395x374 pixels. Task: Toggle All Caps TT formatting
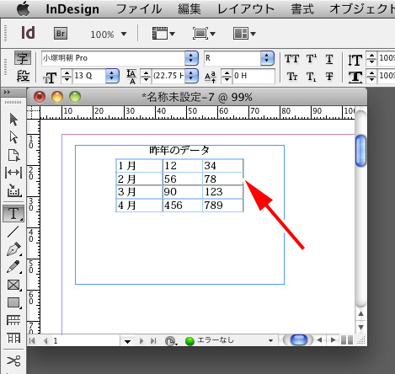pos(292,59)
